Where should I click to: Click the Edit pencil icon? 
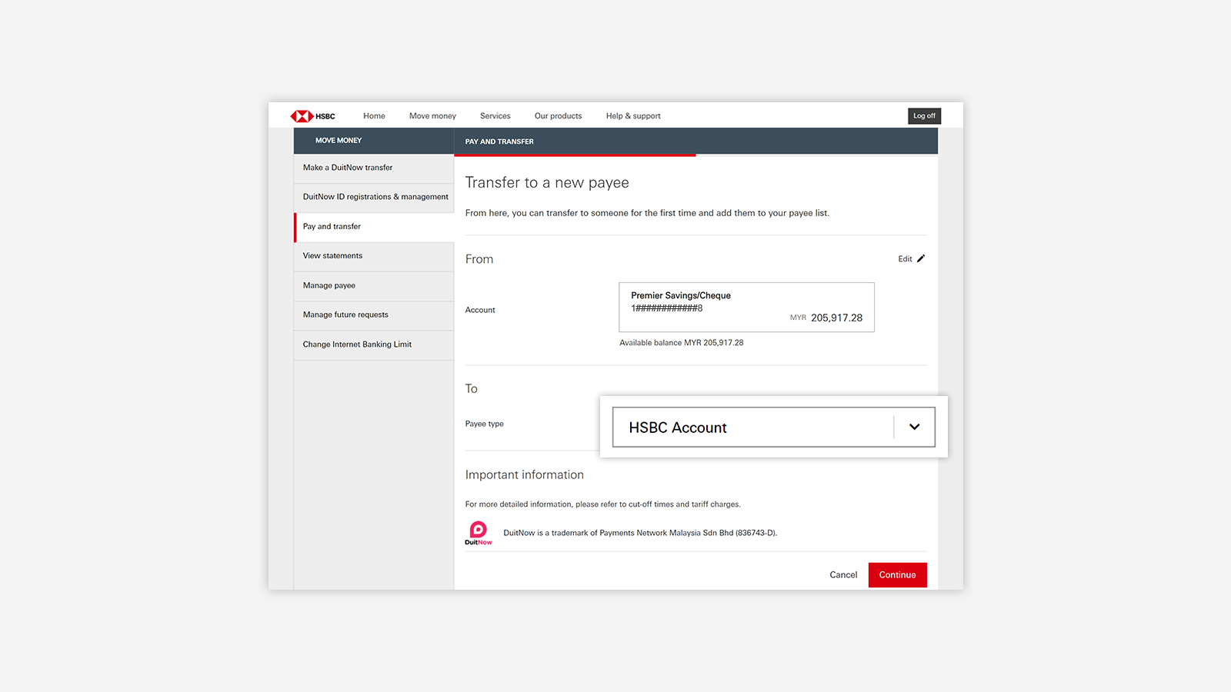(x=921, y=258)
